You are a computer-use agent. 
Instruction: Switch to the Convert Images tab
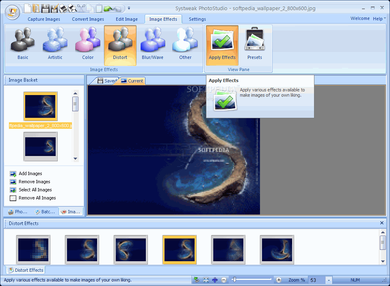(x=88, y=19)
